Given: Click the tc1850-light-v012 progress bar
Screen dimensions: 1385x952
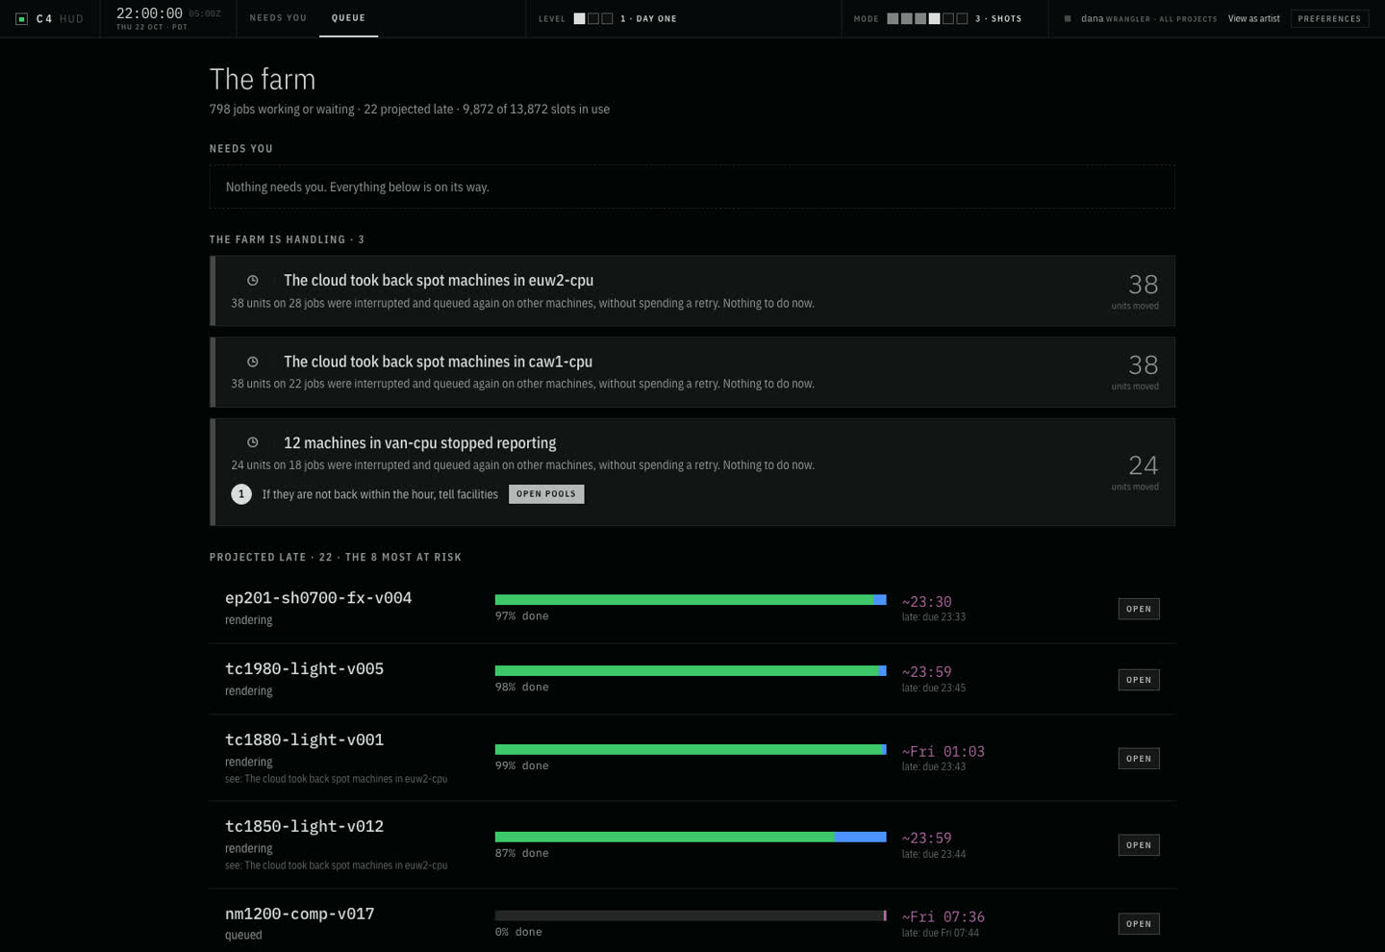Looking at the screenshot, I should 691,837.
